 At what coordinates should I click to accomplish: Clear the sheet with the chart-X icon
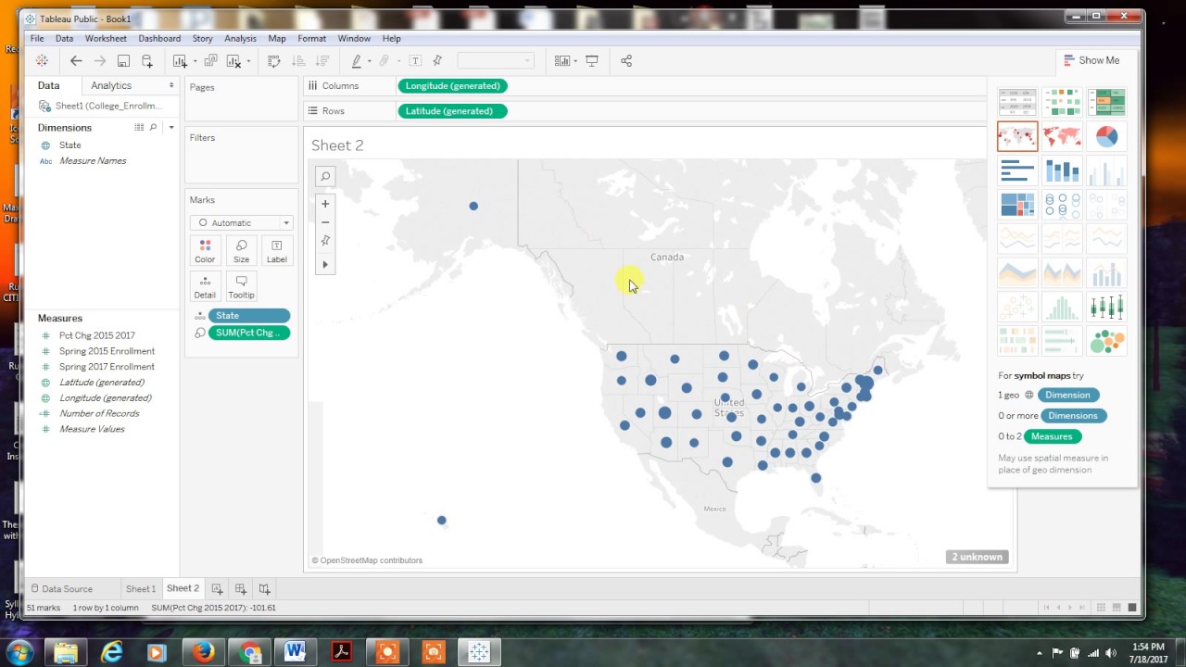click(x=233, y=61)
